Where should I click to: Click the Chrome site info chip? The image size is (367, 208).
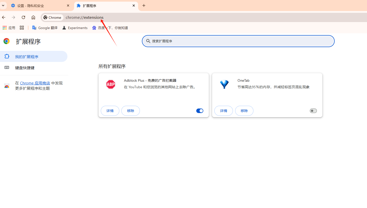[52, 18]
